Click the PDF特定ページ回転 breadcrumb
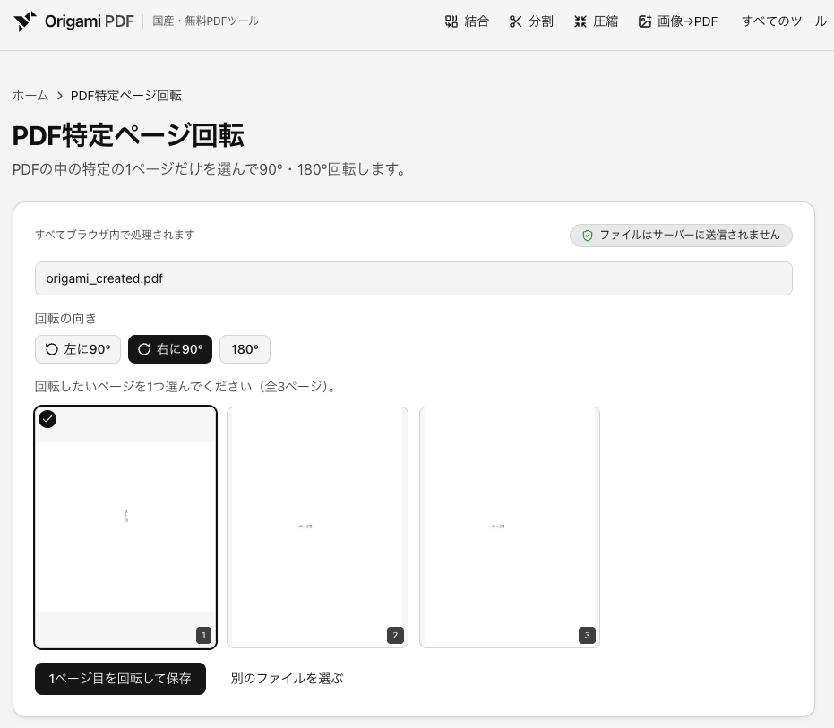 click(126, 96)
